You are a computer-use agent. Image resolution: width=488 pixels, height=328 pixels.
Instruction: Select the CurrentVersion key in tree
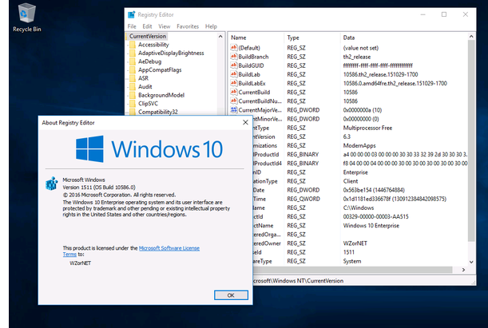click(148, 36)
